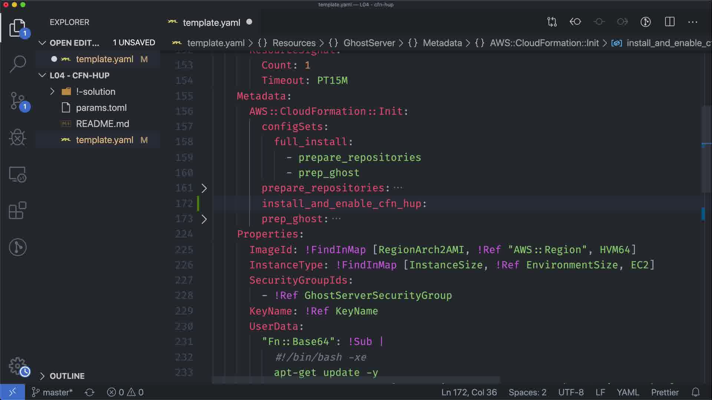Click the master branch in status bar
712x400 pixels.
52,392
